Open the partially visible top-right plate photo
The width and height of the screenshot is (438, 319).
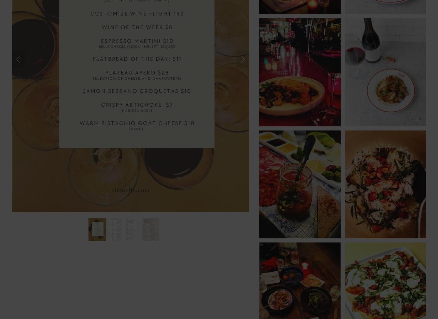click(x=385, y=7)
